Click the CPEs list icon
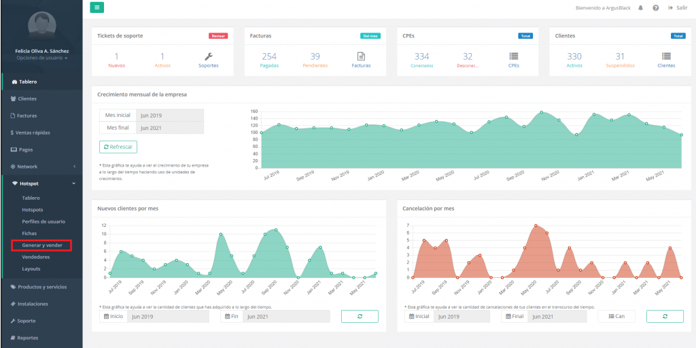The image size is (696, 348). [514, 57]
